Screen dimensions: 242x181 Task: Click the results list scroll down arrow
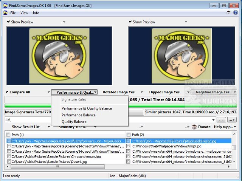click(x=234, y=161)
